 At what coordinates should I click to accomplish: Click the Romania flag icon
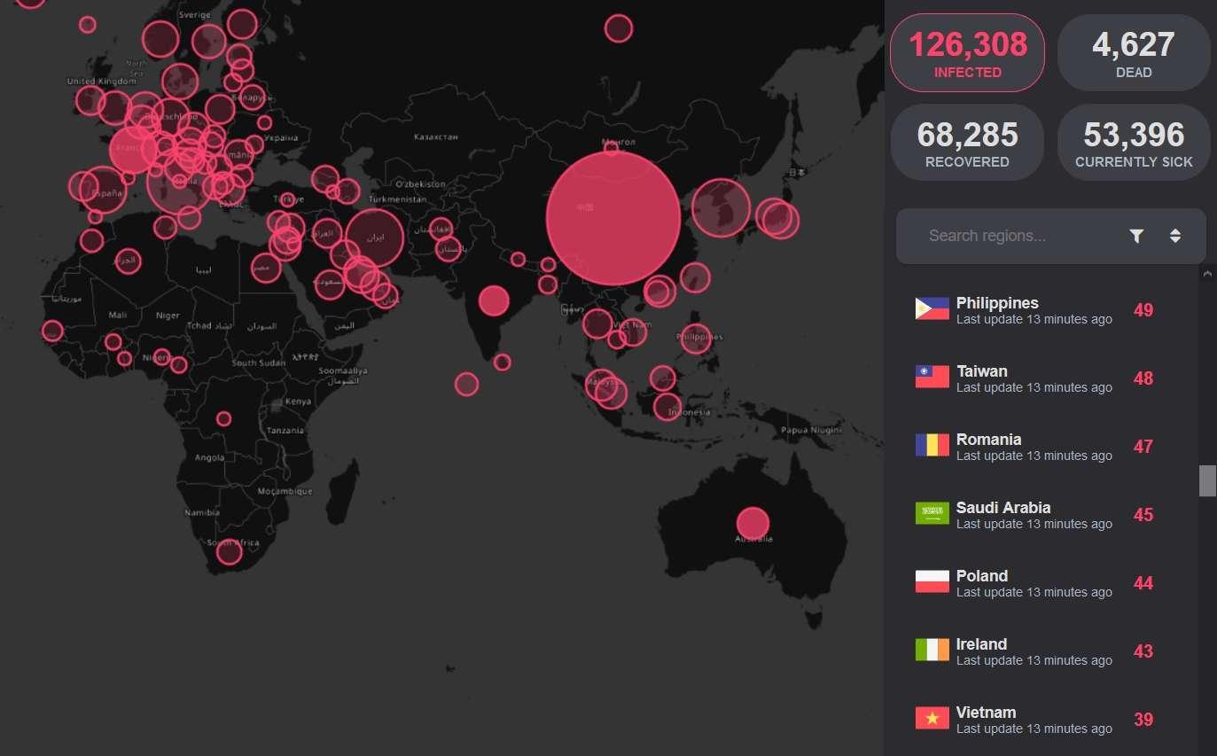(x=932, y=446)
